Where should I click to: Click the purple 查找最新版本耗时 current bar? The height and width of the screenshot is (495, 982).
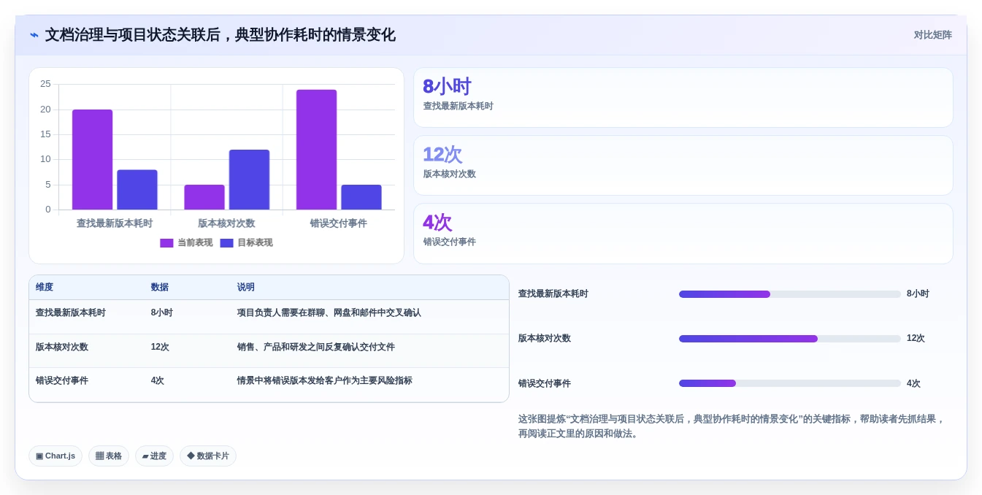pyautogui.click(x=92, y=160)
